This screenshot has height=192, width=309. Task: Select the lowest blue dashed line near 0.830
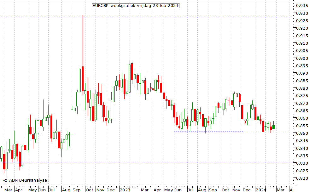click(x=158, y=162)
